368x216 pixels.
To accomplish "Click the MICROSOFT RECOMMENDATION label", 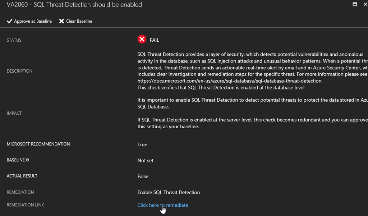I will 38,144.
